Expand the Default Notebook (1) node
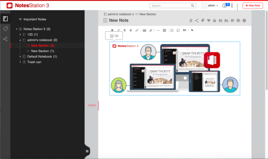The image size is (268, 159). [x=20, y=56]
